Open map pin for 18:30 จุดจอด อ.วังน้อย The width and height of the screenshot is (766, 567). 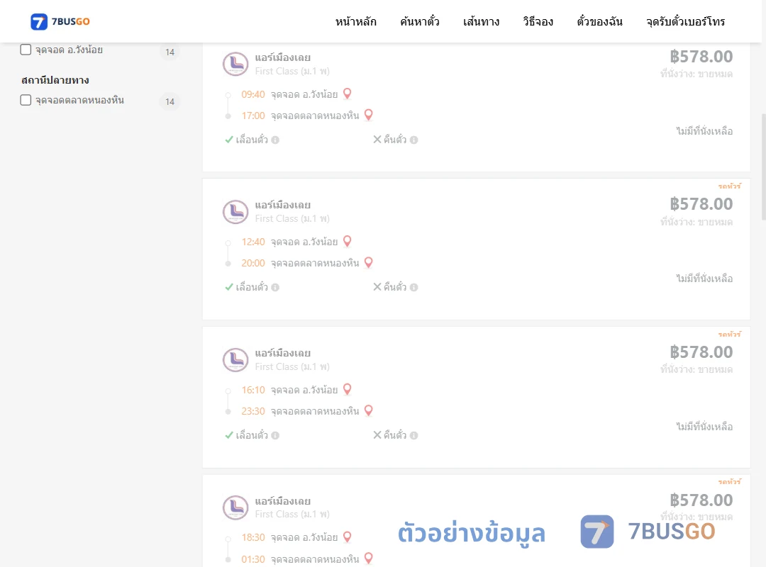tap(348, 537)
